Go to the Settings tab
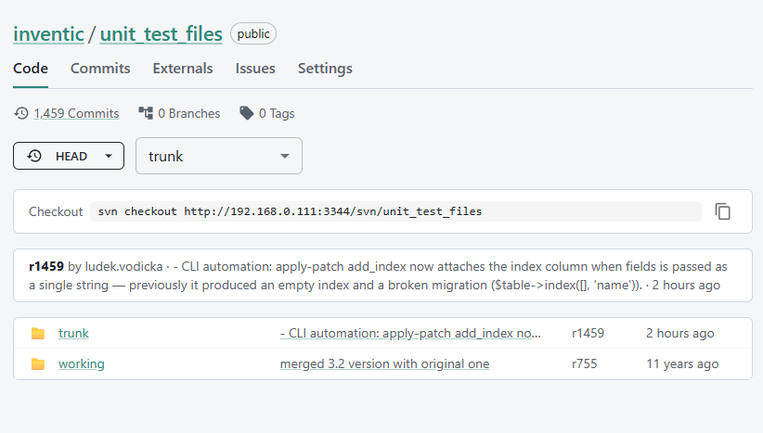 pyautogui.click(x=325, y=69)
